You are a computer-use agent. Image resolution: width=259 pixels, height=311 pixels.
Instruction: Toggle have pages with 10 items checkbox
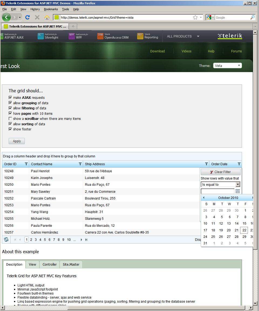pos(10,113)
